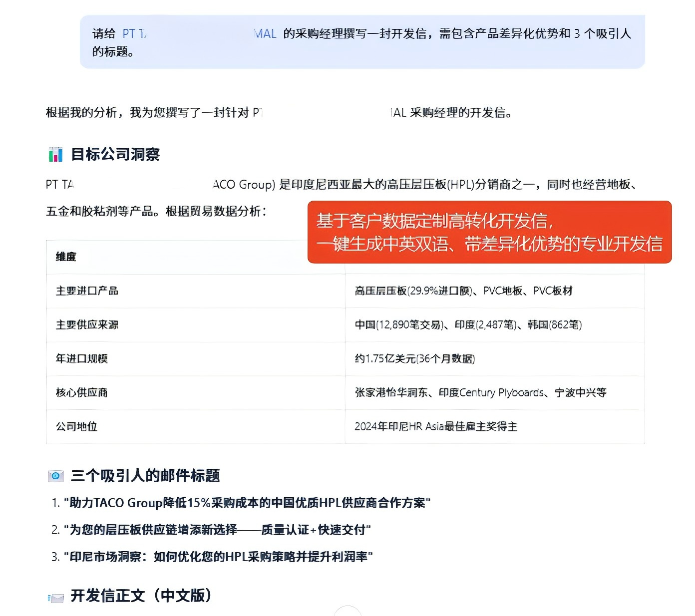695x616 pixels.
Task: Click the intro sentence starting 根据我的分析
Action: click(279, 112)
